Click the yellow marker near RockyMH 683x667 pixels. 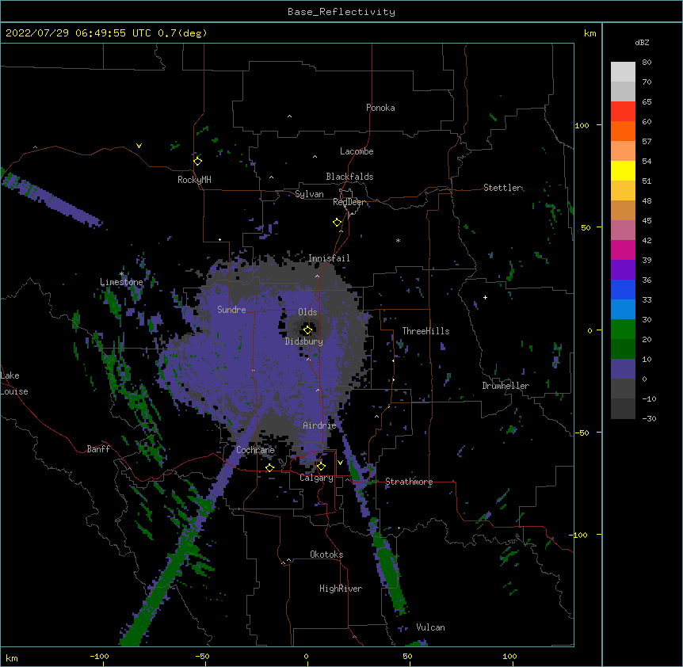pyautogui.click(x=197, y=161)
